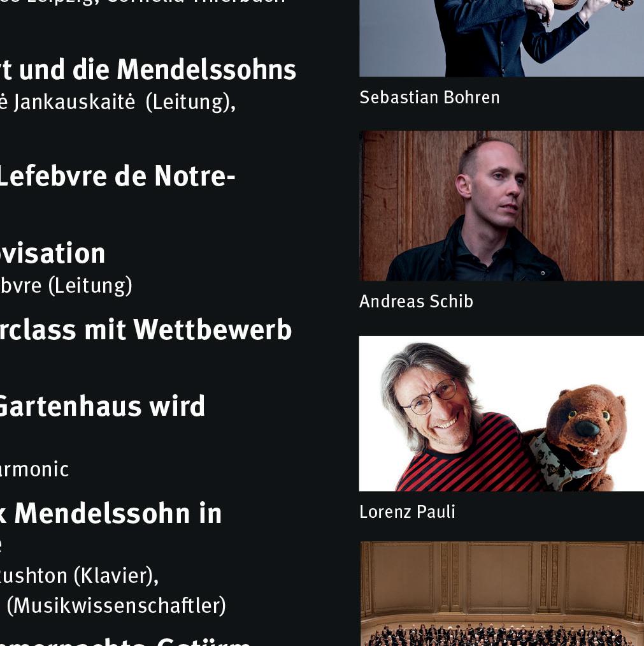644x646 pixels.
Task: Select the 'visation' event heading
Action: [53, 253]
